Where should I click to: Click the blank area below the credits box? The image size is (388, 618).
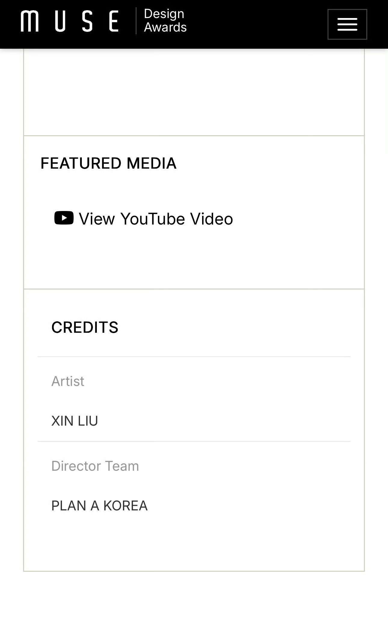tap(194, 595)
